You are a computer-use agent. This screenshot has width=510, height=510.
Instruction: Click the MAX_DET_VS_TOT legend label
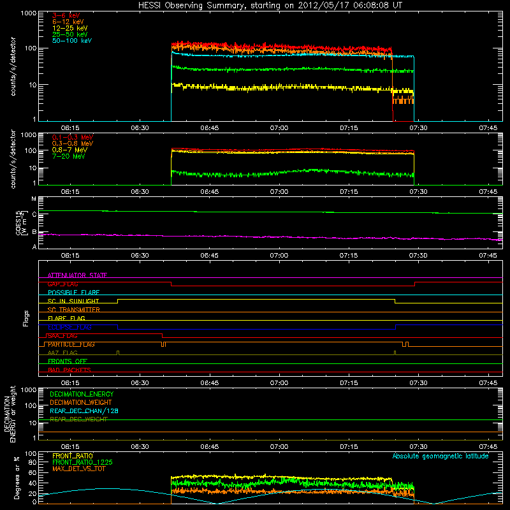tap(78, 469)
